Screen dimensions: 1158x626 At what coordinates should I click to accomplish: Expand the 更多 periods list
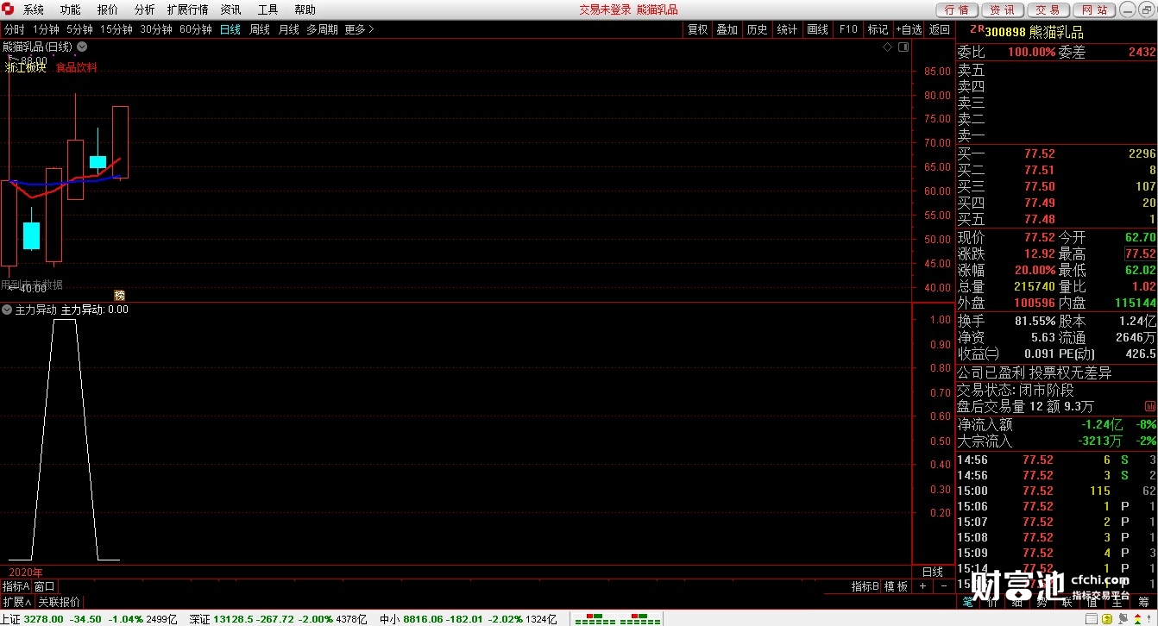(359, 29)
